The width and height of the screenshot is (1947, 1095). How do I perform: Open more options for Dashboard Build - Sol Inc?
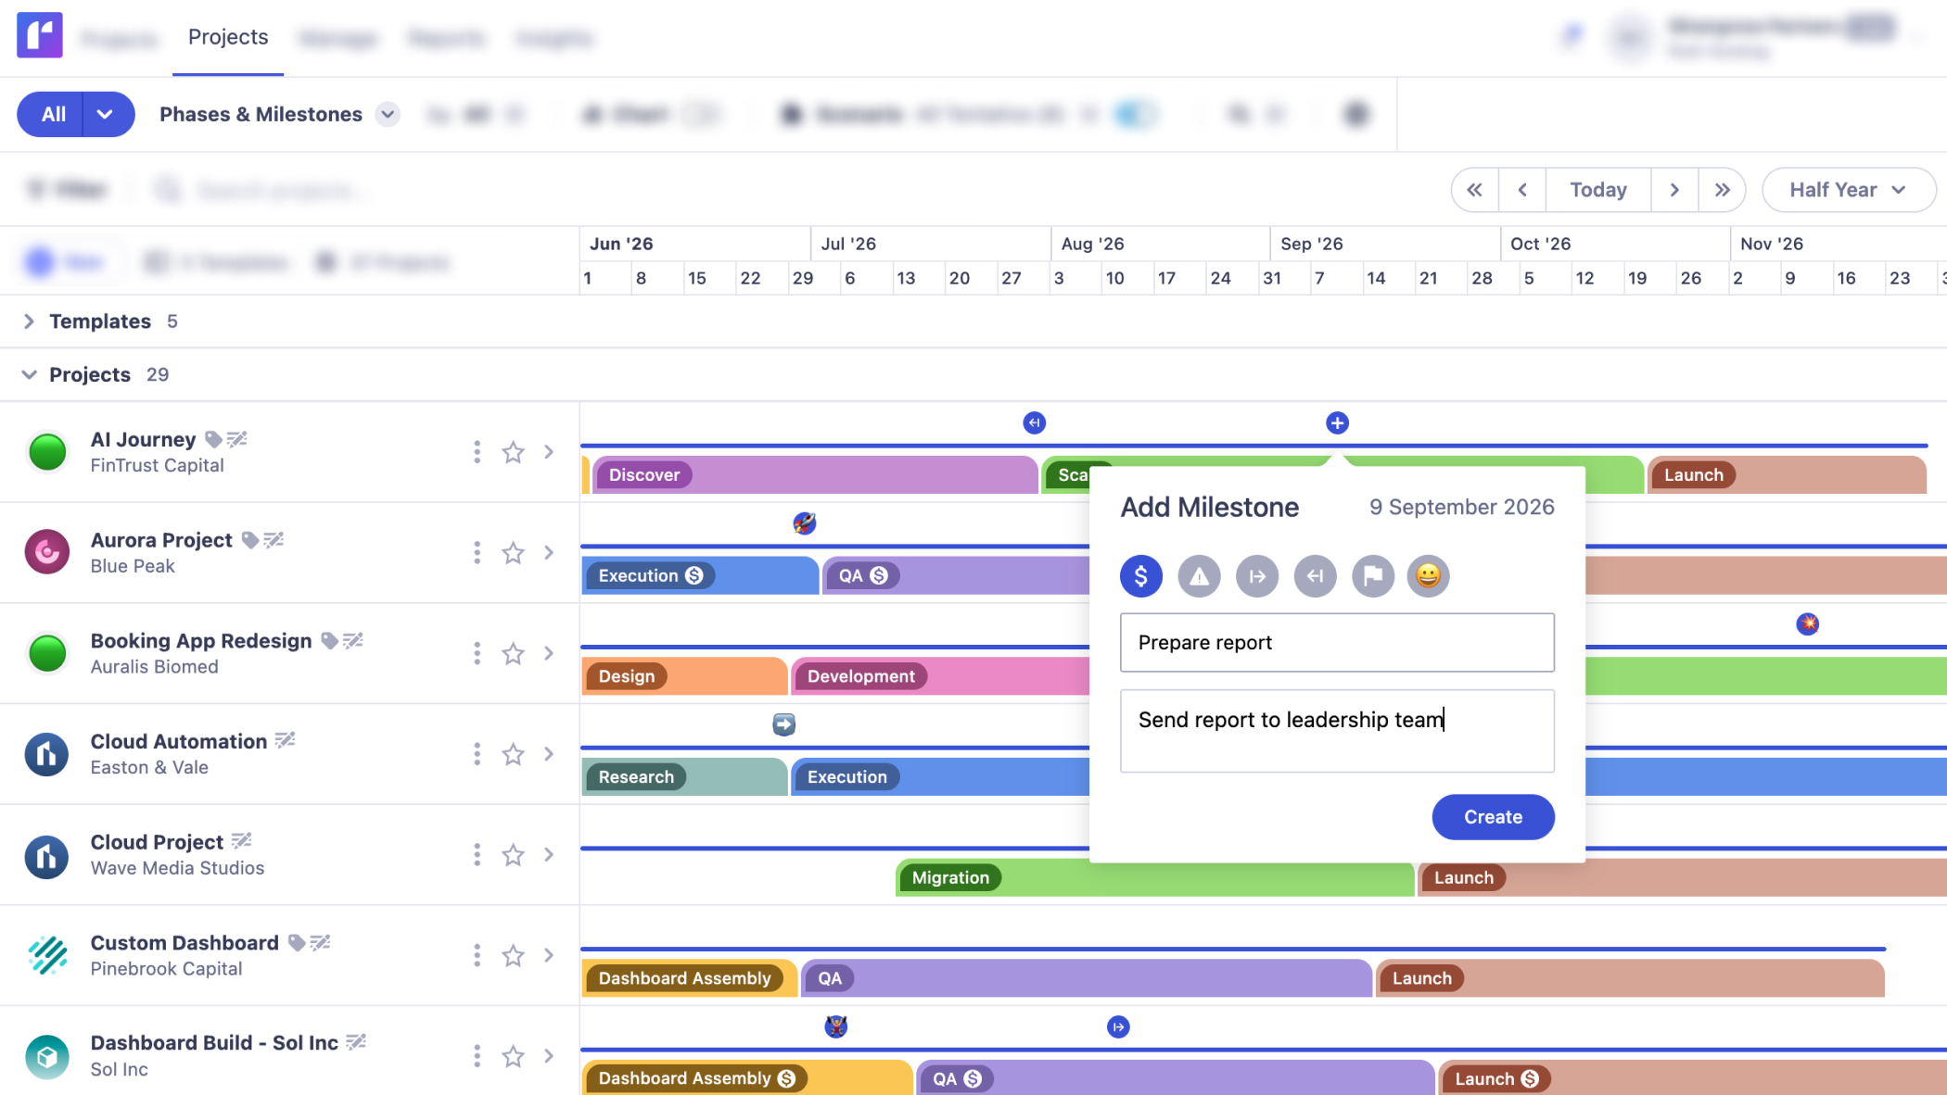[477, 1056]
